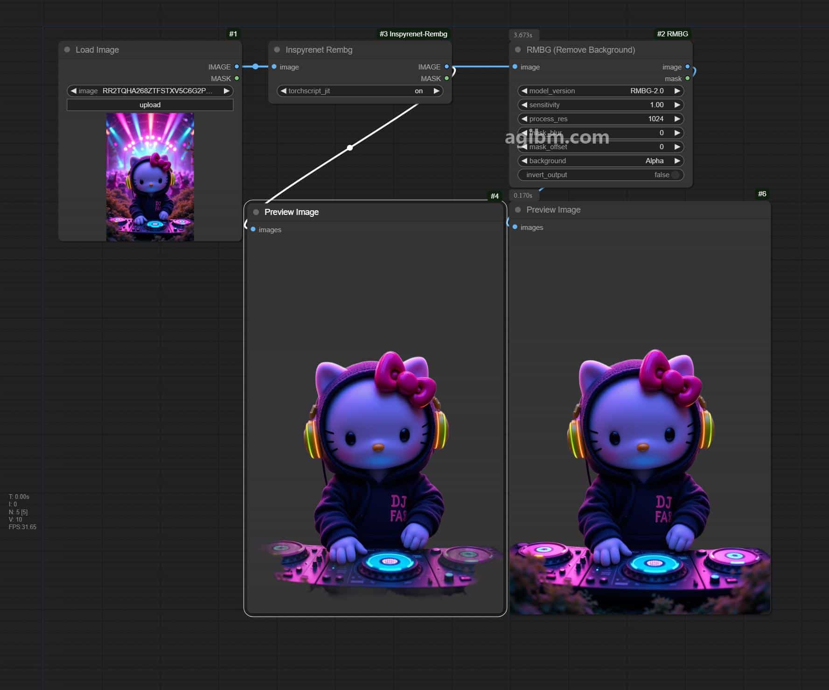Screen dimensions: 829x690
Task: Collapse the Inspyrenet Rembg node via its dot
Action: (x=277, y=49)
